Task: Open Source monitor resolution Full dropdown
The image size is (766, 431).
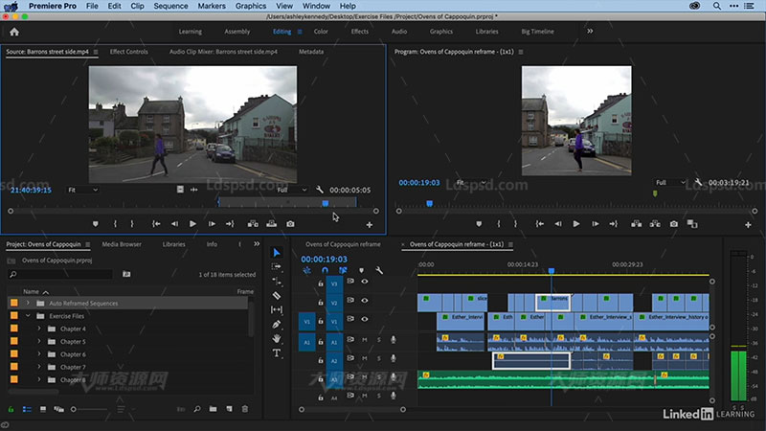Action: (x=292, y=190)
